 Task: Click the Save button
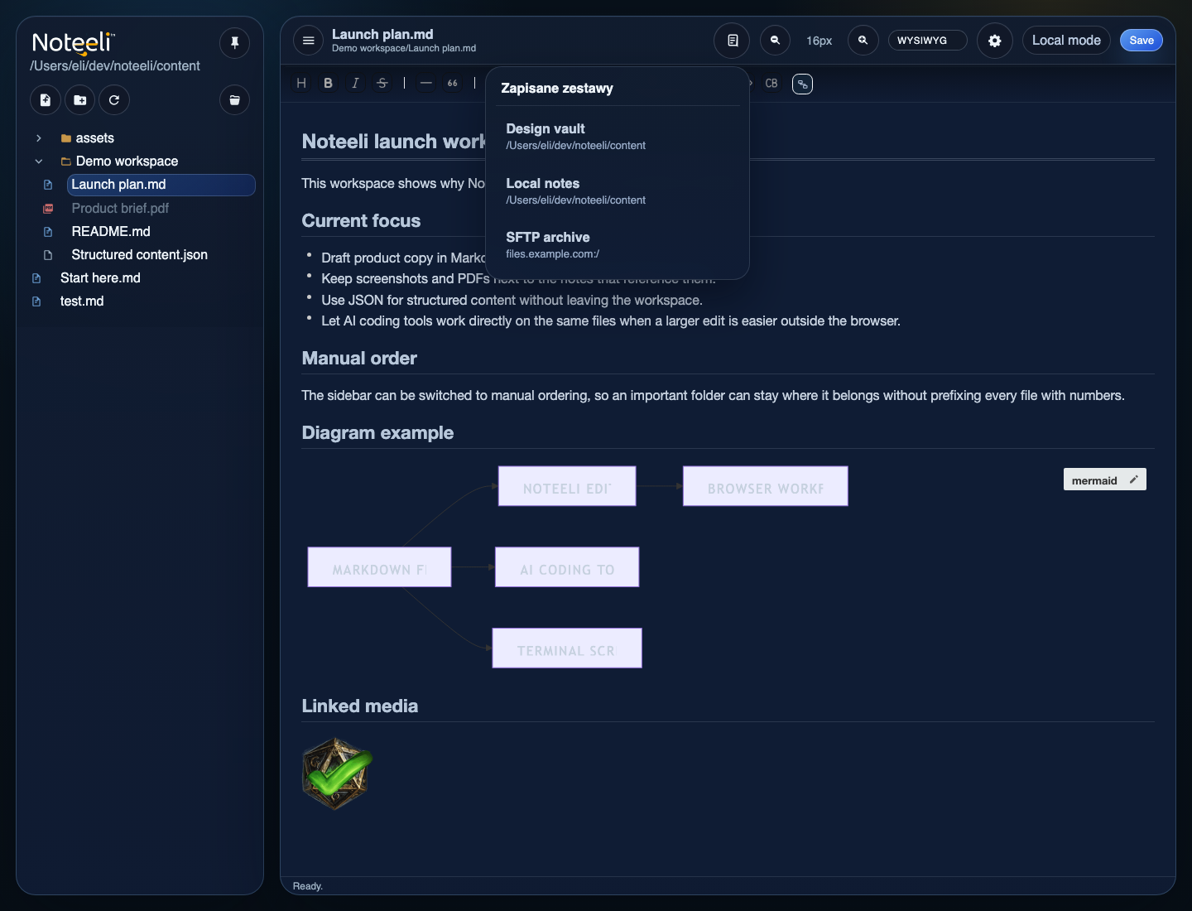point(1142,40)
